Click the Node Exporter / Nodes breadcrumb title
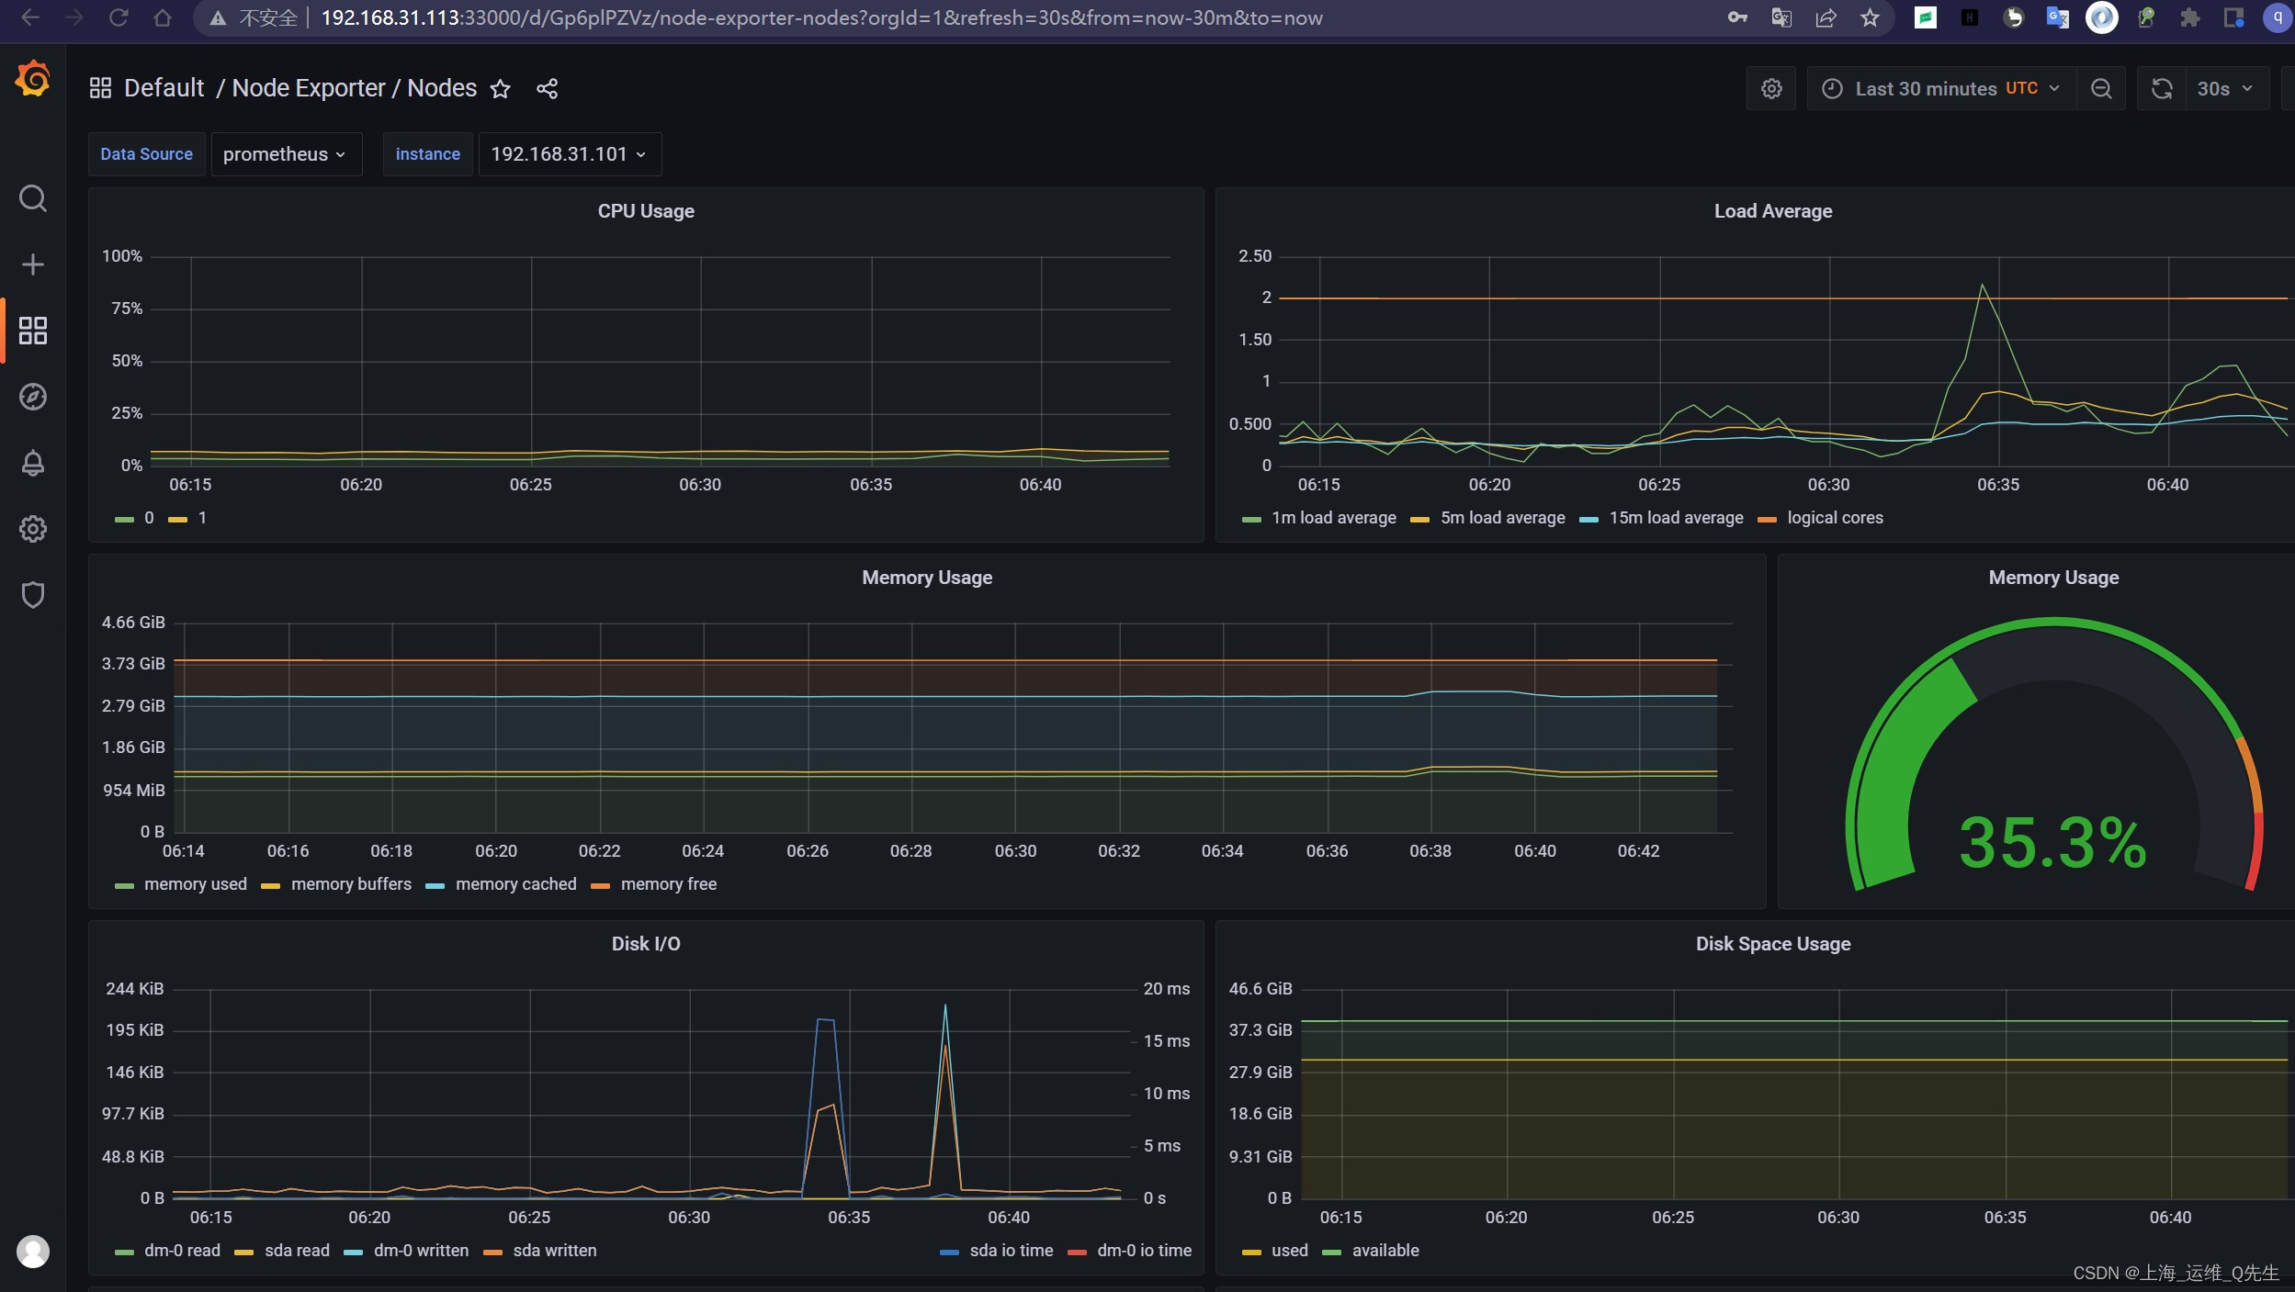 [x=354, y=88]
